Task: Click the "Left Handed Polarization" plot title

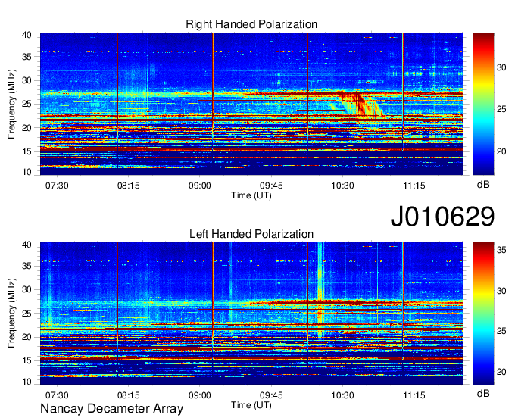Action: (x=251, y=234)
